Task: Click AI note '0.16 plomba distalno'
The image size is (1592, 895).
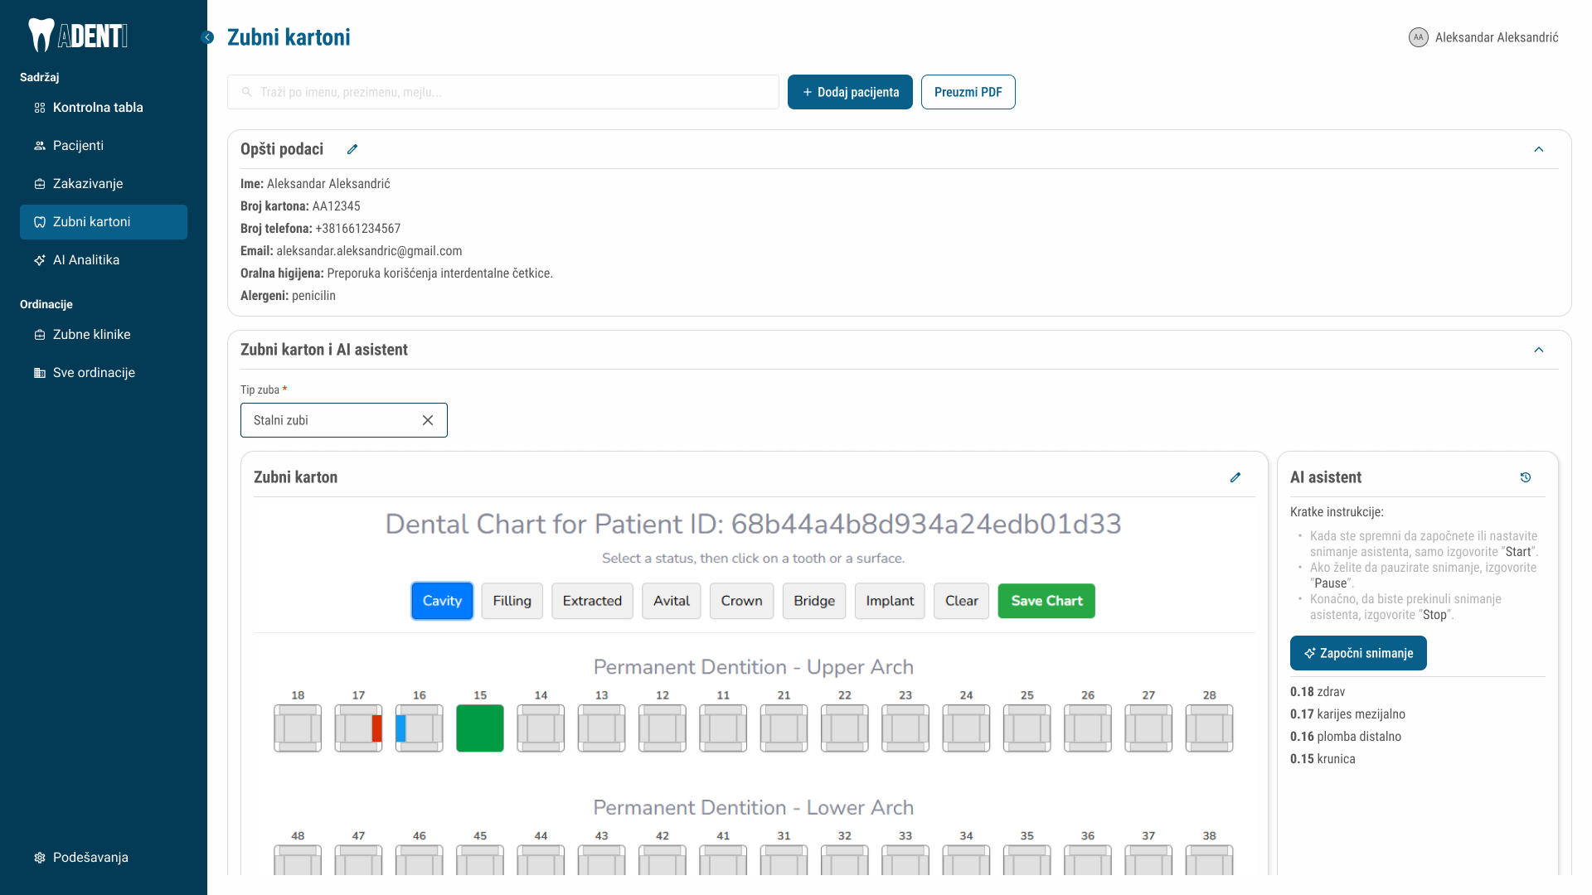Action: 1346,737
